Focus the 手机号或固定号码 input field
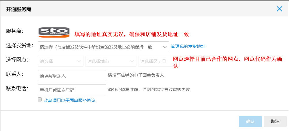Screen dimensions: 289x131 tap(72, 90)
